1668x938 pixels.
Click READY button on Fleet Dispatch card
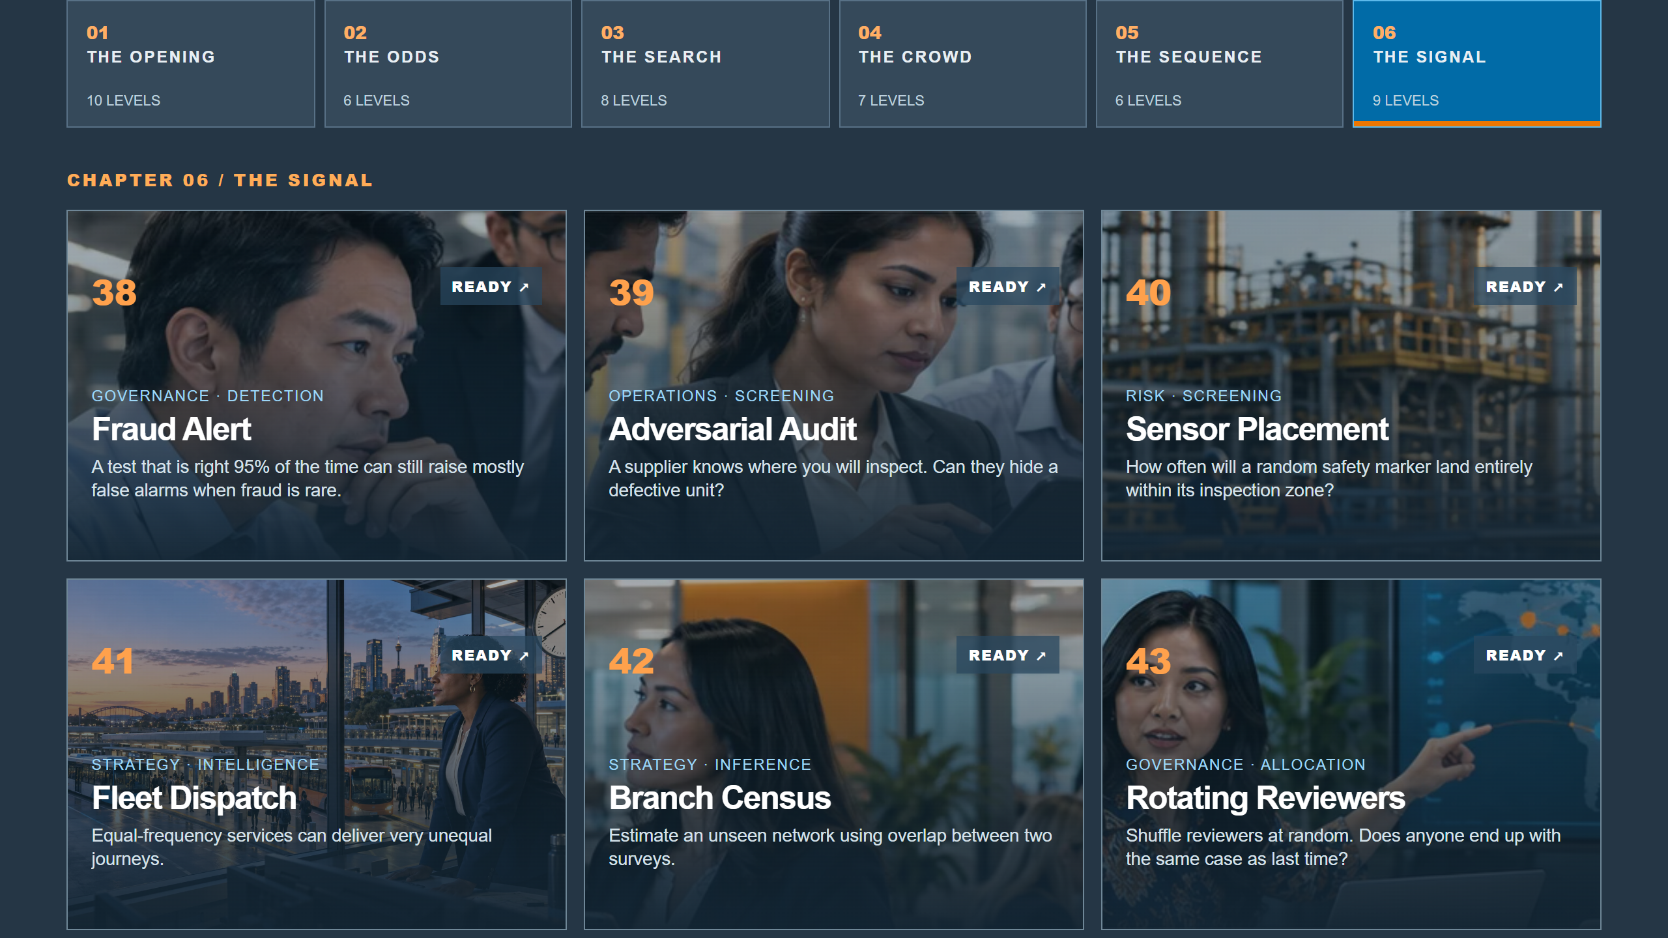(x=491, y=655)
